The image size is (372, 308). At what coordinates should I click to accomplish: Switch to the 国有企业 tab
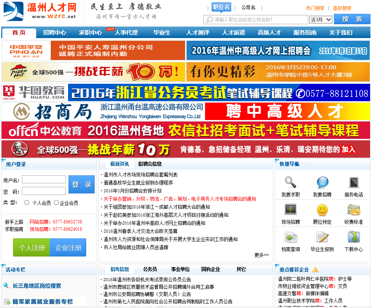click(x=211, y=269)
